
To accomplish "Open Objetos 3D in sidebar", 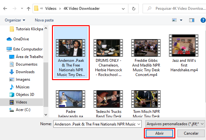I will 22,95.
